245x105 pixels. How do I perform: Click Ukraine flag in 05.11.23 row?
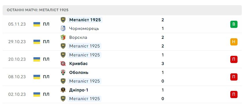[37, 24]
